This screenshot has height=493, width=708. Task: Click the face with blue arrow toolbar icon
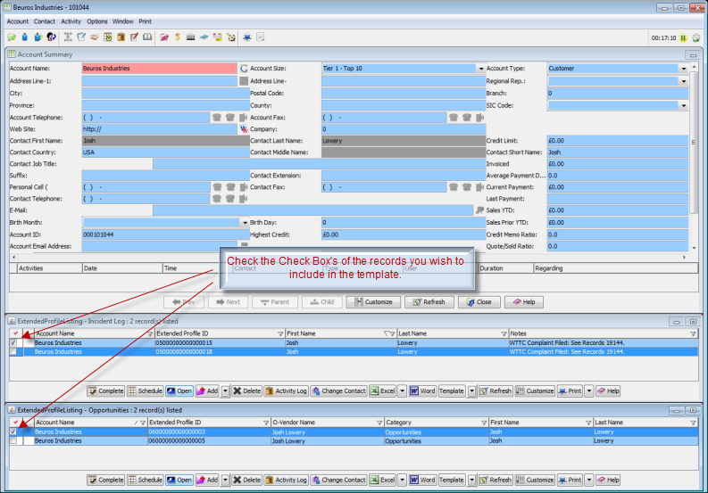click(x=52, y=37)
